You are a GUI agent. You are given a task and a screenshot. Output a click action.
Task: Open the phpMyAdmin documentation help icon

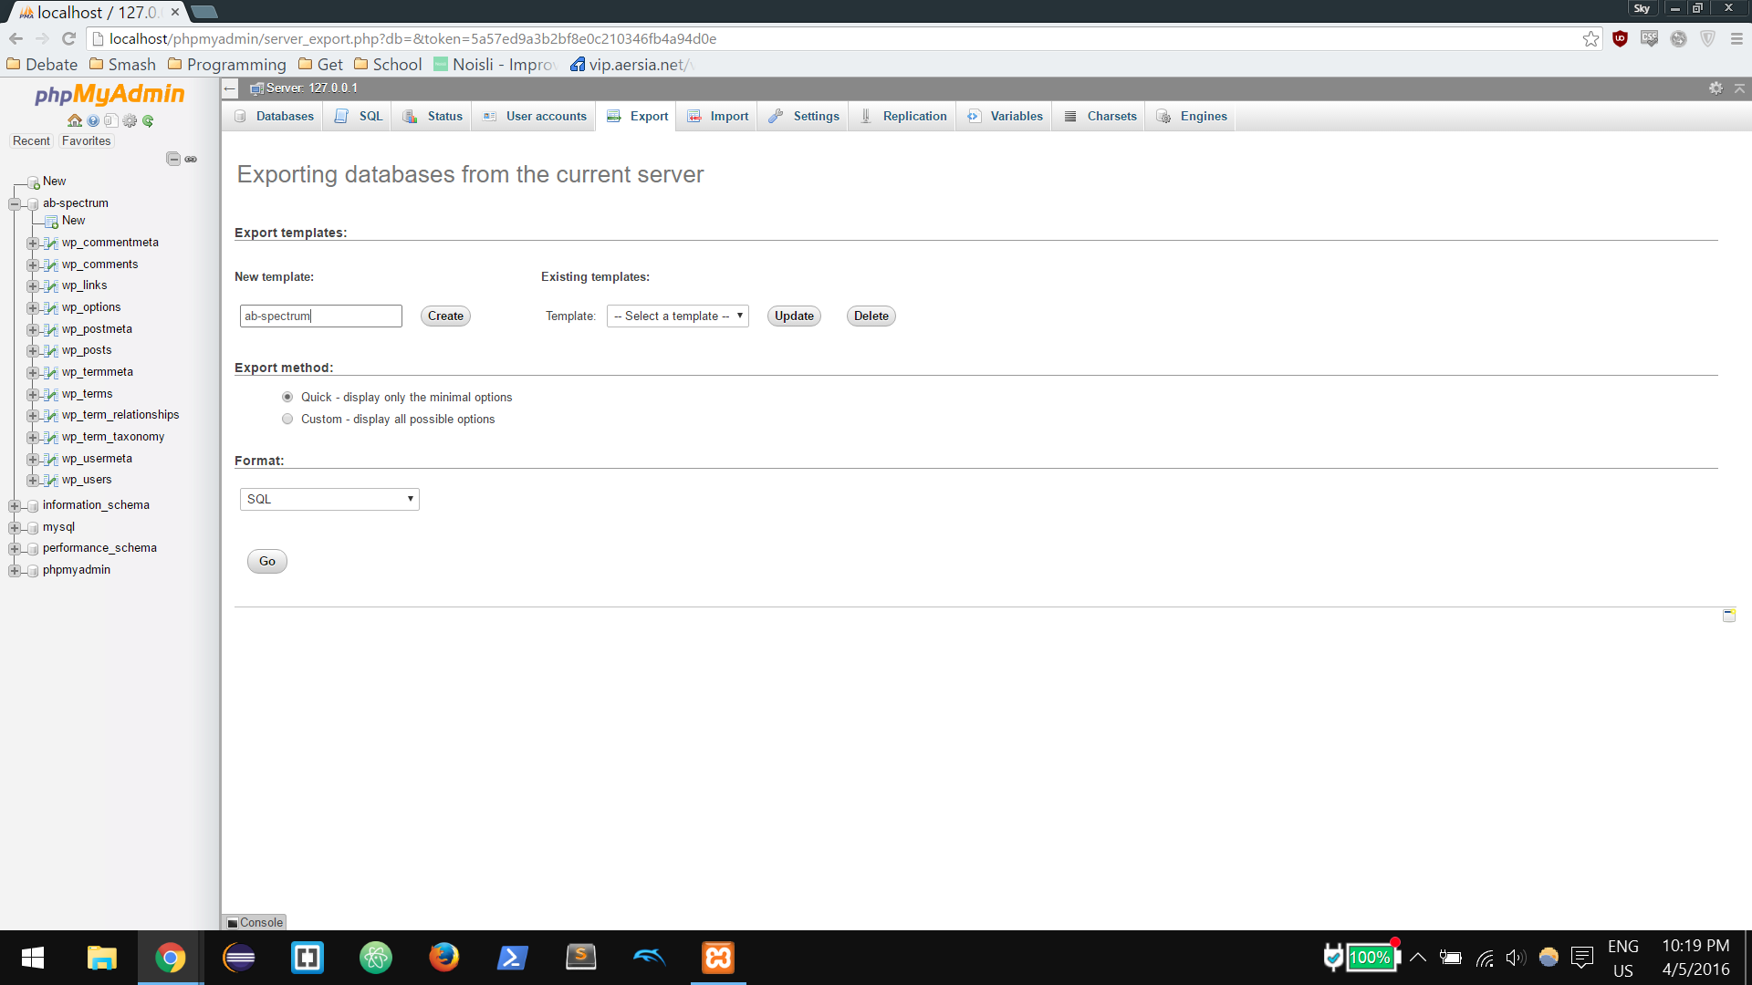point(93,120)
